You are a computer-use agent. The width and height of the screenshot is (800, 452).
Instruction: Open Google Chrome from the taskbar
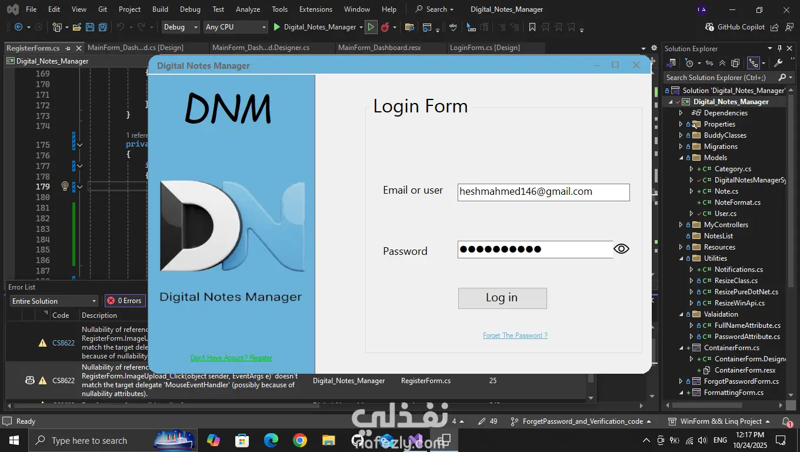(299, 440)
